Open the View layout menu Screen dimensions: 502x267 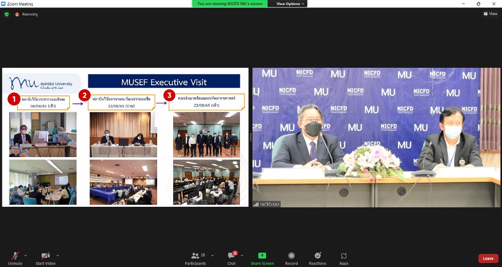[490, 14]
